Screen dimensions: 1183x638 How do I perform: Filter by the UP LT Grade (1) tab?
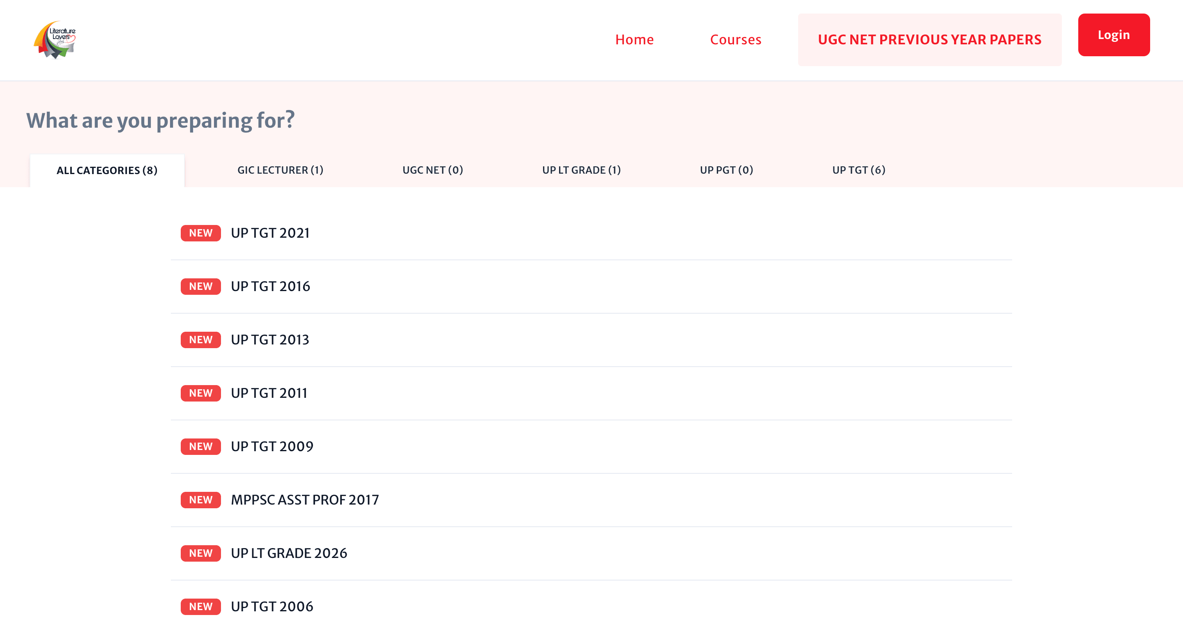click(x=581, y=170)
